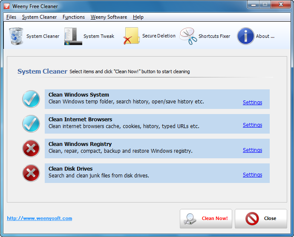The height and width of the screenshot is (237, 294).
Task: Click the Close button label
Action: pos(270,218)
